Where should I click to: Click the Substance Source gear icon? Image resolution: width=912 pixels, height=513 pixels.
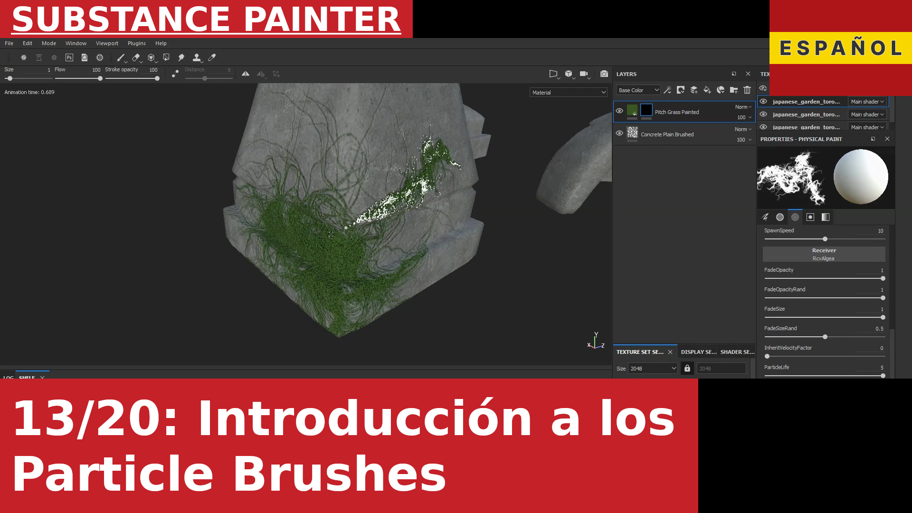click(x=100, y=57)
